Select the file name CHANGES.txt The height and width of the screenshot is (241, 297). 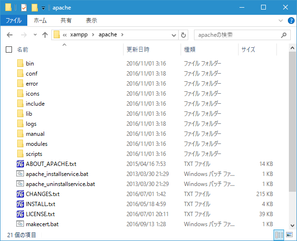click(43, 194)
